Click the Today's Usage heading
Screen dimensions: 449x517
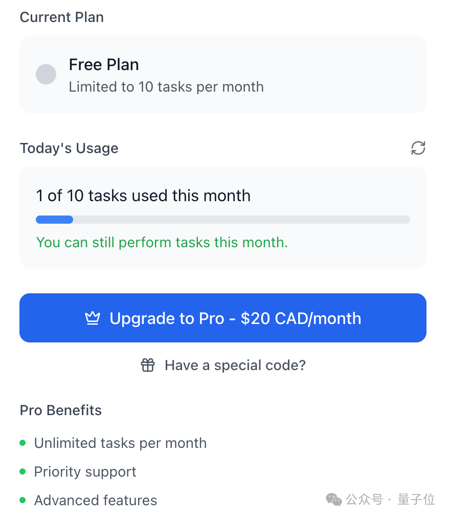pos(69,148)
